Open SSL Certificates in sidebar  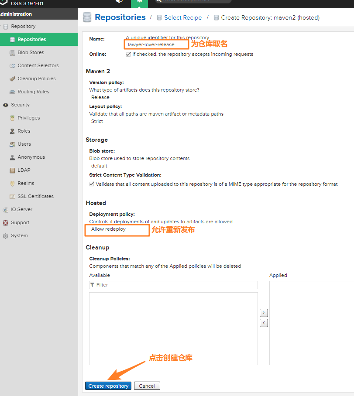click(39, 197)
